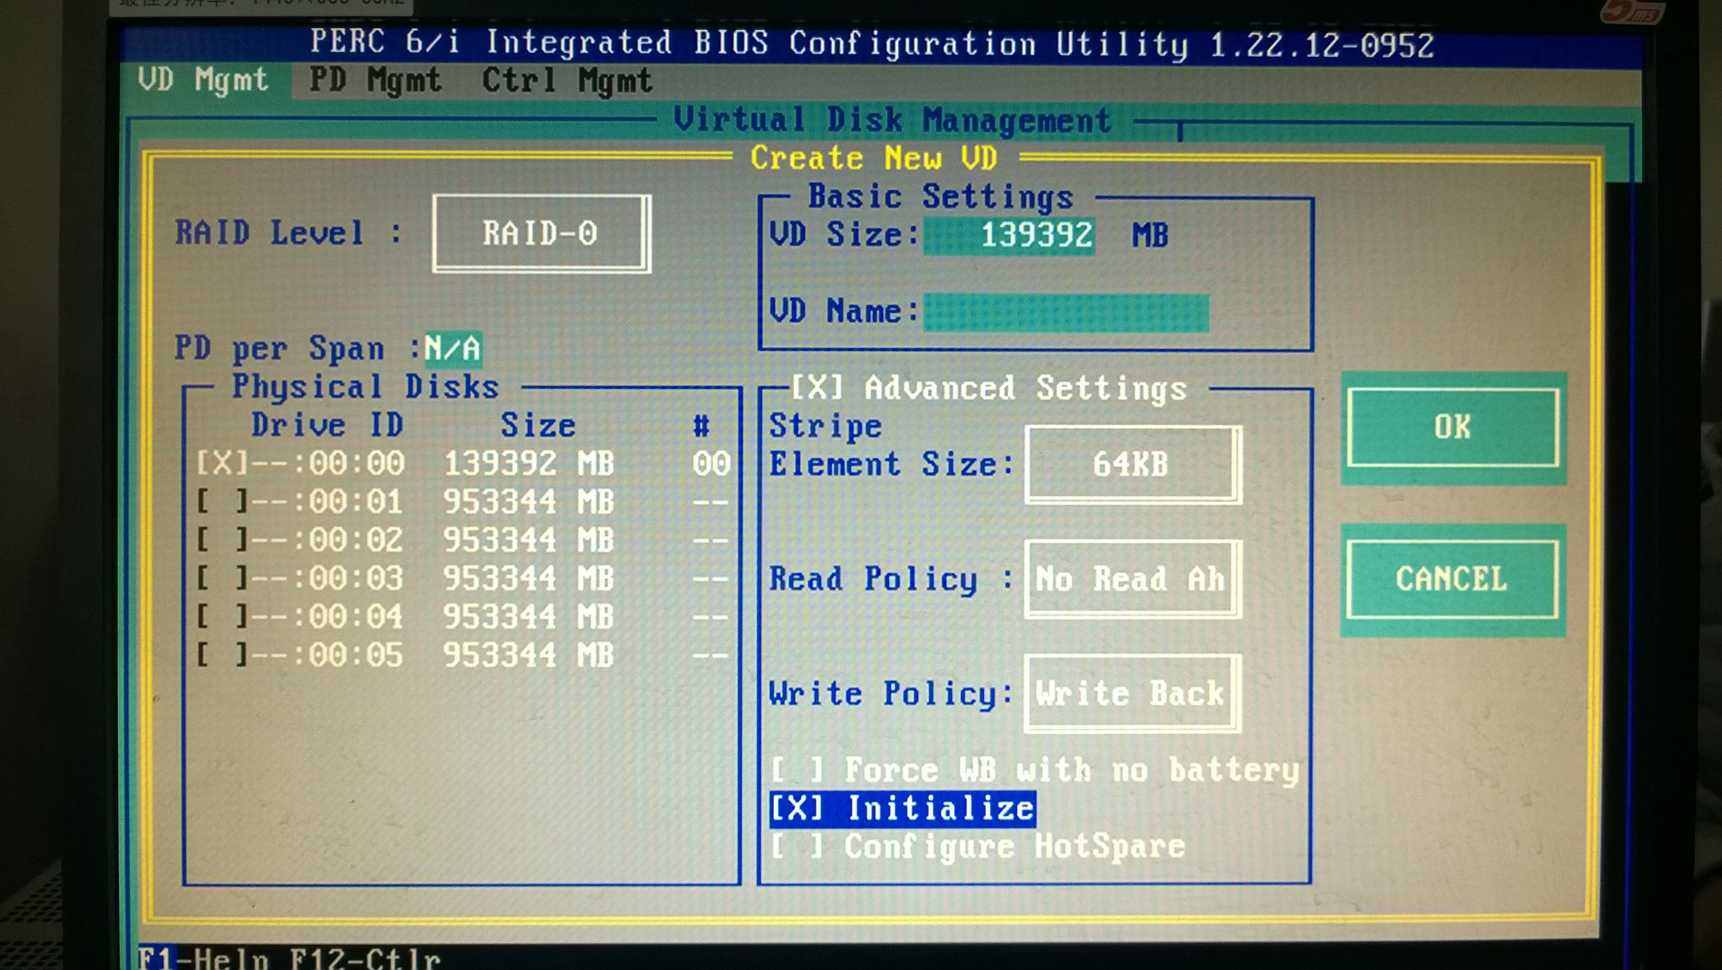Edit the VD Size field showing 139392
The image size is (1722, 970).
1009,236
